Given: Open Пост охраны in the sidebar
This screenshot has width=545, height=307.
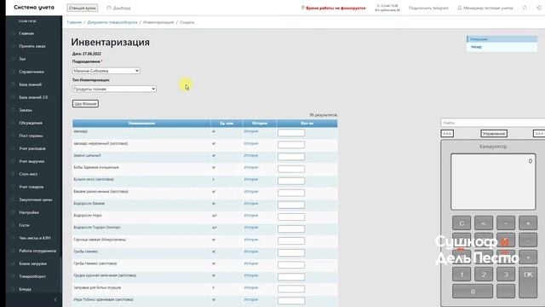Looking at the screenshot, I should click(31, 136).
